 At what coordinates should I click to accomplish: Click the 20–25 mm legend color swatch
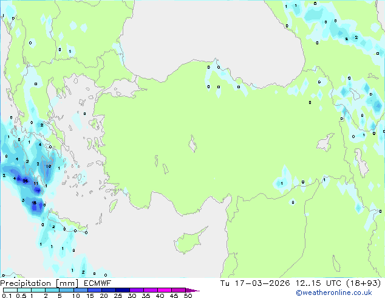click(109, 290)
